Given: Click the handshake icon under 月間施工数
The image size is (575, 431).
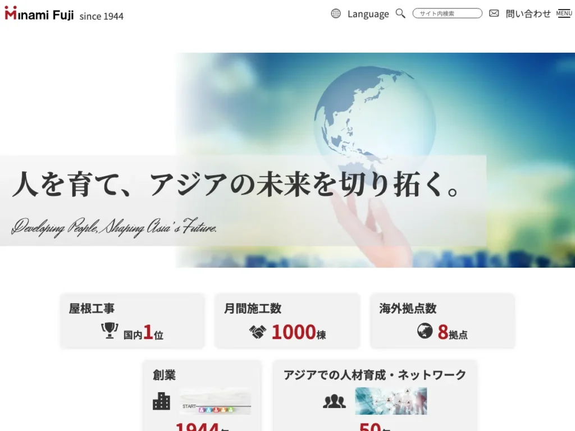Looking at the screenshot, I should (258, 332).
